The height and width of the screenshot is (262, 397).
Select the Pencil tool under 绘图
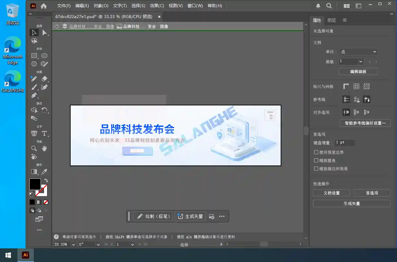[x=34, y=79]
